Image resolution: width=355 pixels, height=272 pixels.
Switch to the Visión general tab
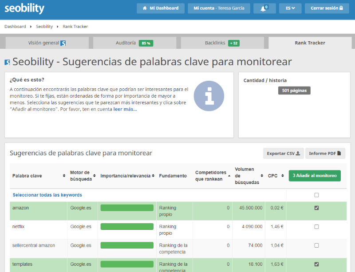(47, 43)
